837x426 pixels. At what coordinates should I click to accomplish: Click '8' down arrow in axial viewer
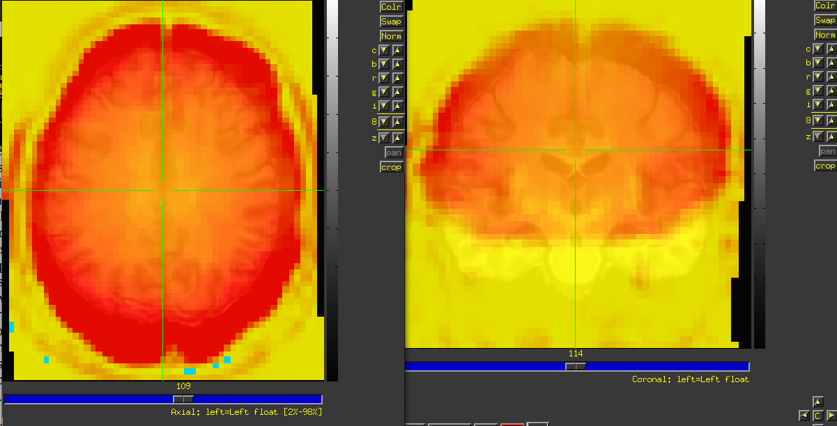tap(384, 120)
